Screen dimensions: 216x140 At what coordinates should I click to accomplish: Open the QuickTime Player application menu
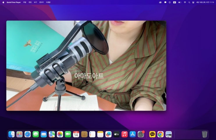click(x=14, y=2)
